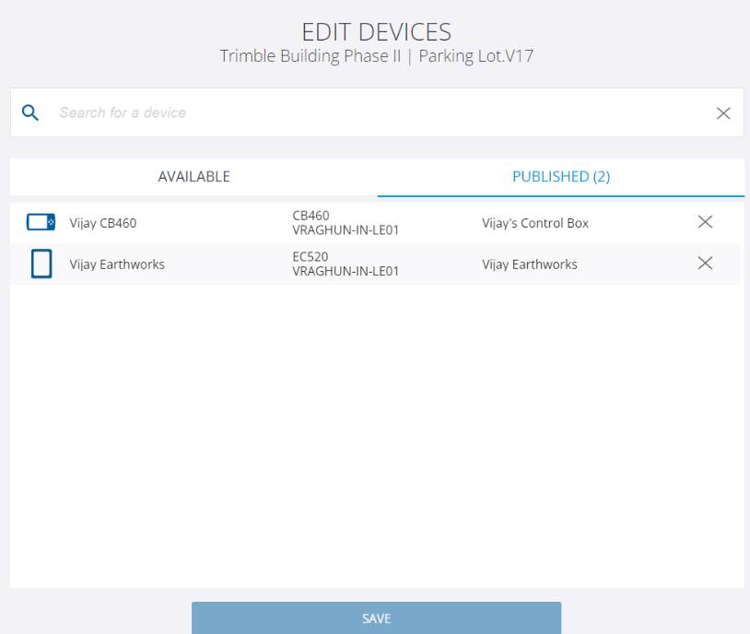Click VRAGHUN-IN-LE01 serial under EC520
Viewport: 750px width, 634px height.
click(346, 272)
